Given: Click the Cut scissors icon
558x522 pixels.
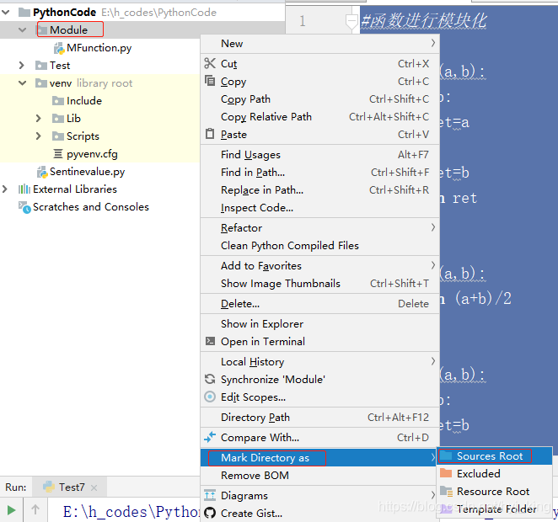Looking at the screenshot, I should point(210,64).
